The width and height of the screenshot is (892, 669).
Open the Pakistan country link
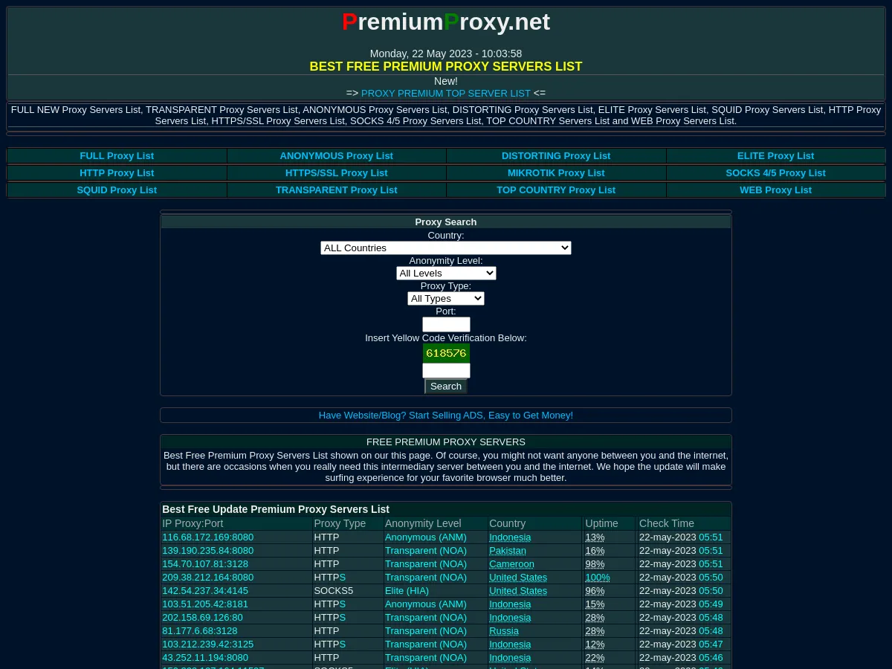point(507,550)
